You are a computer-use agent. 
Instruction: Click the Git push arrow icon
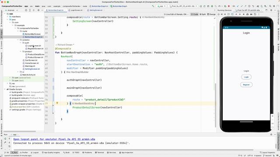tap(245, 6)
